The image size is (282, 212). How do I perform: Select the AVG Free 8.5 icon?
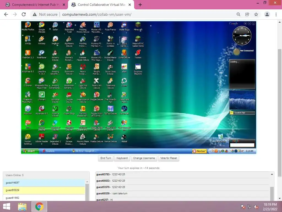point(28,68)
